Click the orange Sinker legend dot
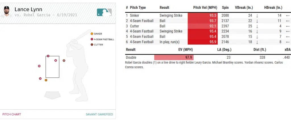The image size is (291, 120). (x=92, y=34)
